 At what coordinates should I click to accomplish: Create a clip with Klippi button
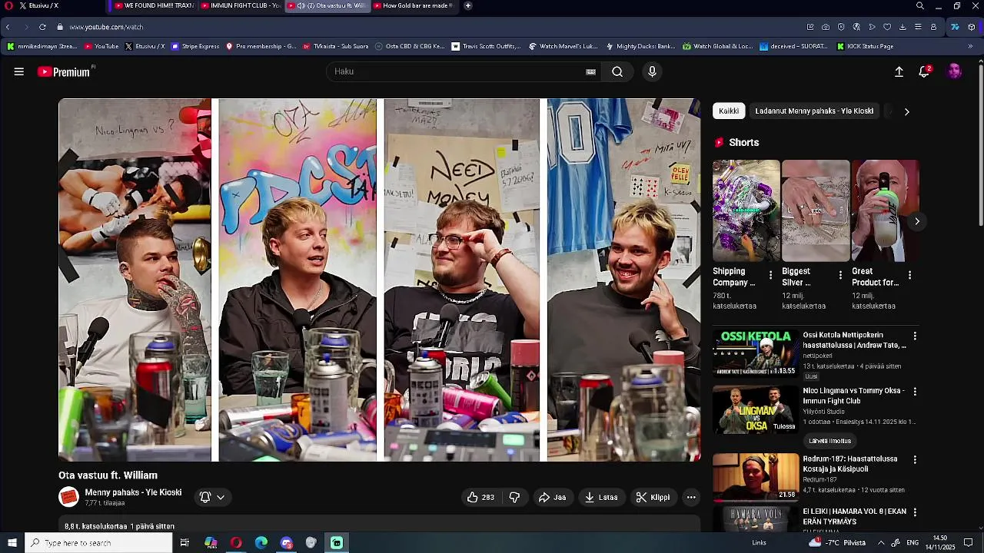pyautogui.click(x=653, y=497)
